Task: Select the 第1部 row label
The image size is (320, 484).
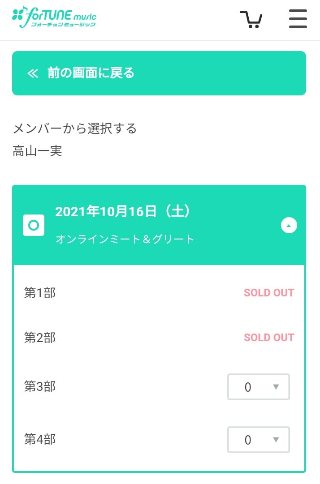Action: pyautogui.click(x=40, y=293)
